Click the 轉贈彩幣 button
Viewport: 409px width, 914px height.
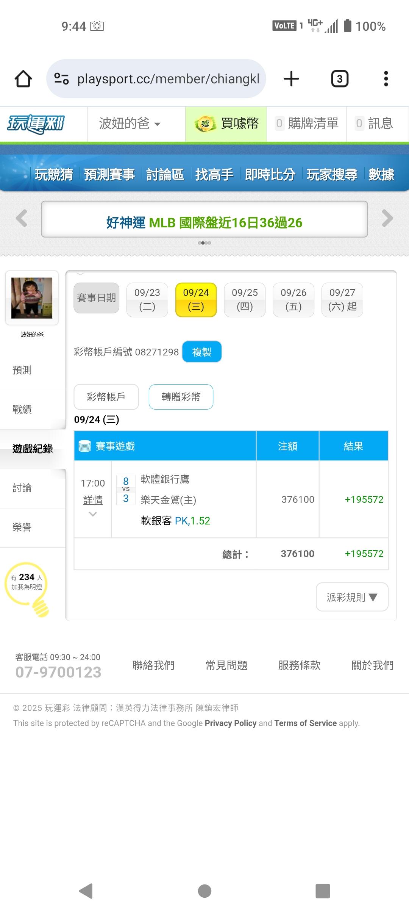(181, 397)
